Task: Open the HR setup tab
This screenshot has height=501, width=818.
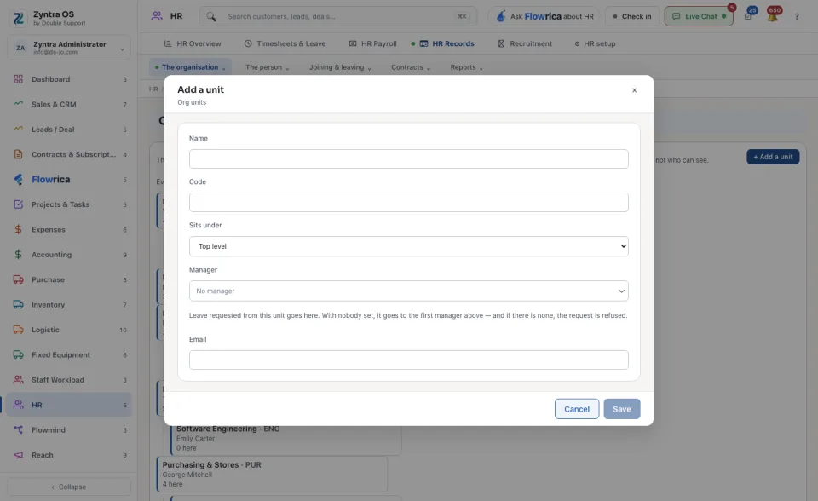Action: 595,43
